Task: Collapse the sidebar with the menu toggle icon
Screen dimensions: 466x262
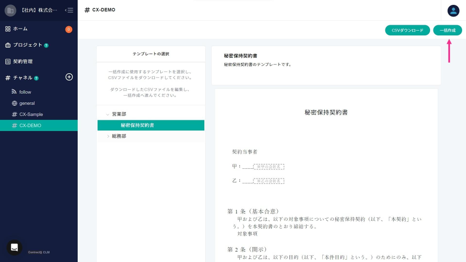Action: [69, 10]
